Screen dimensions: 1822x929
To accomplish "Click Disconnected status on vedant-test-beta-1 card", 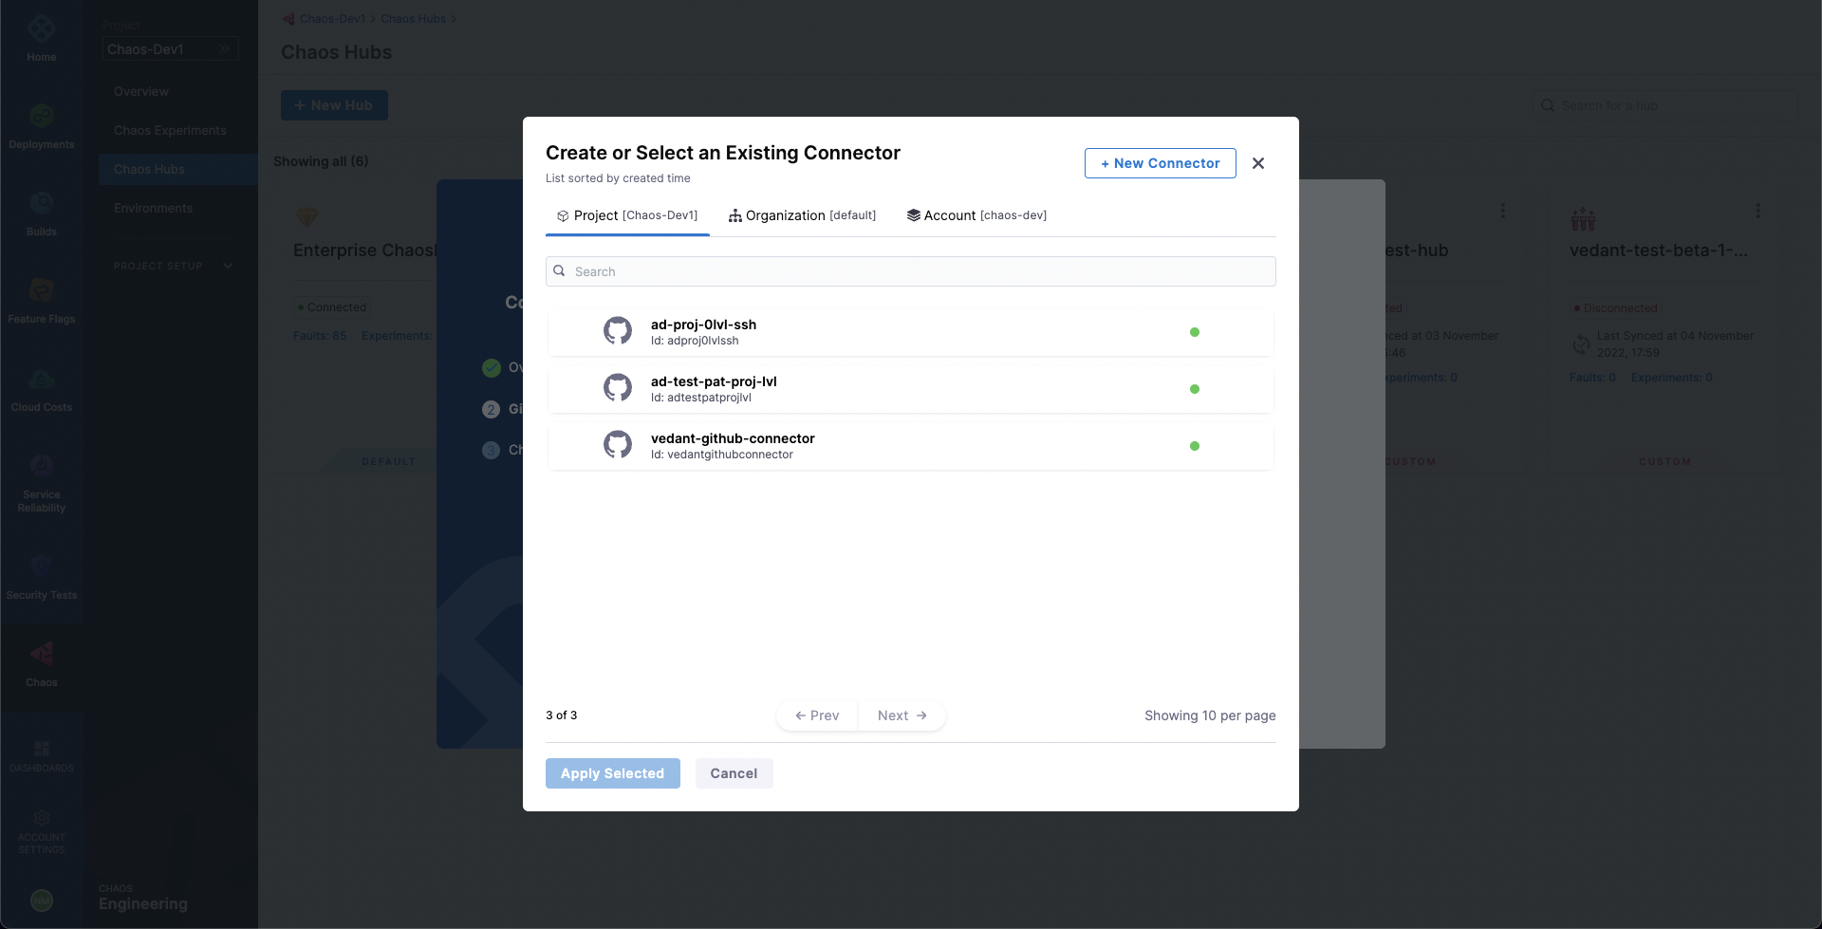I will click(1615, 308).
